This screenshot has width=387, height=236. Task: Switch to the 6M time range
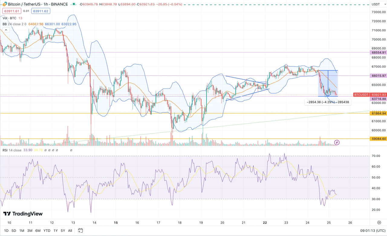pos(38,231)
